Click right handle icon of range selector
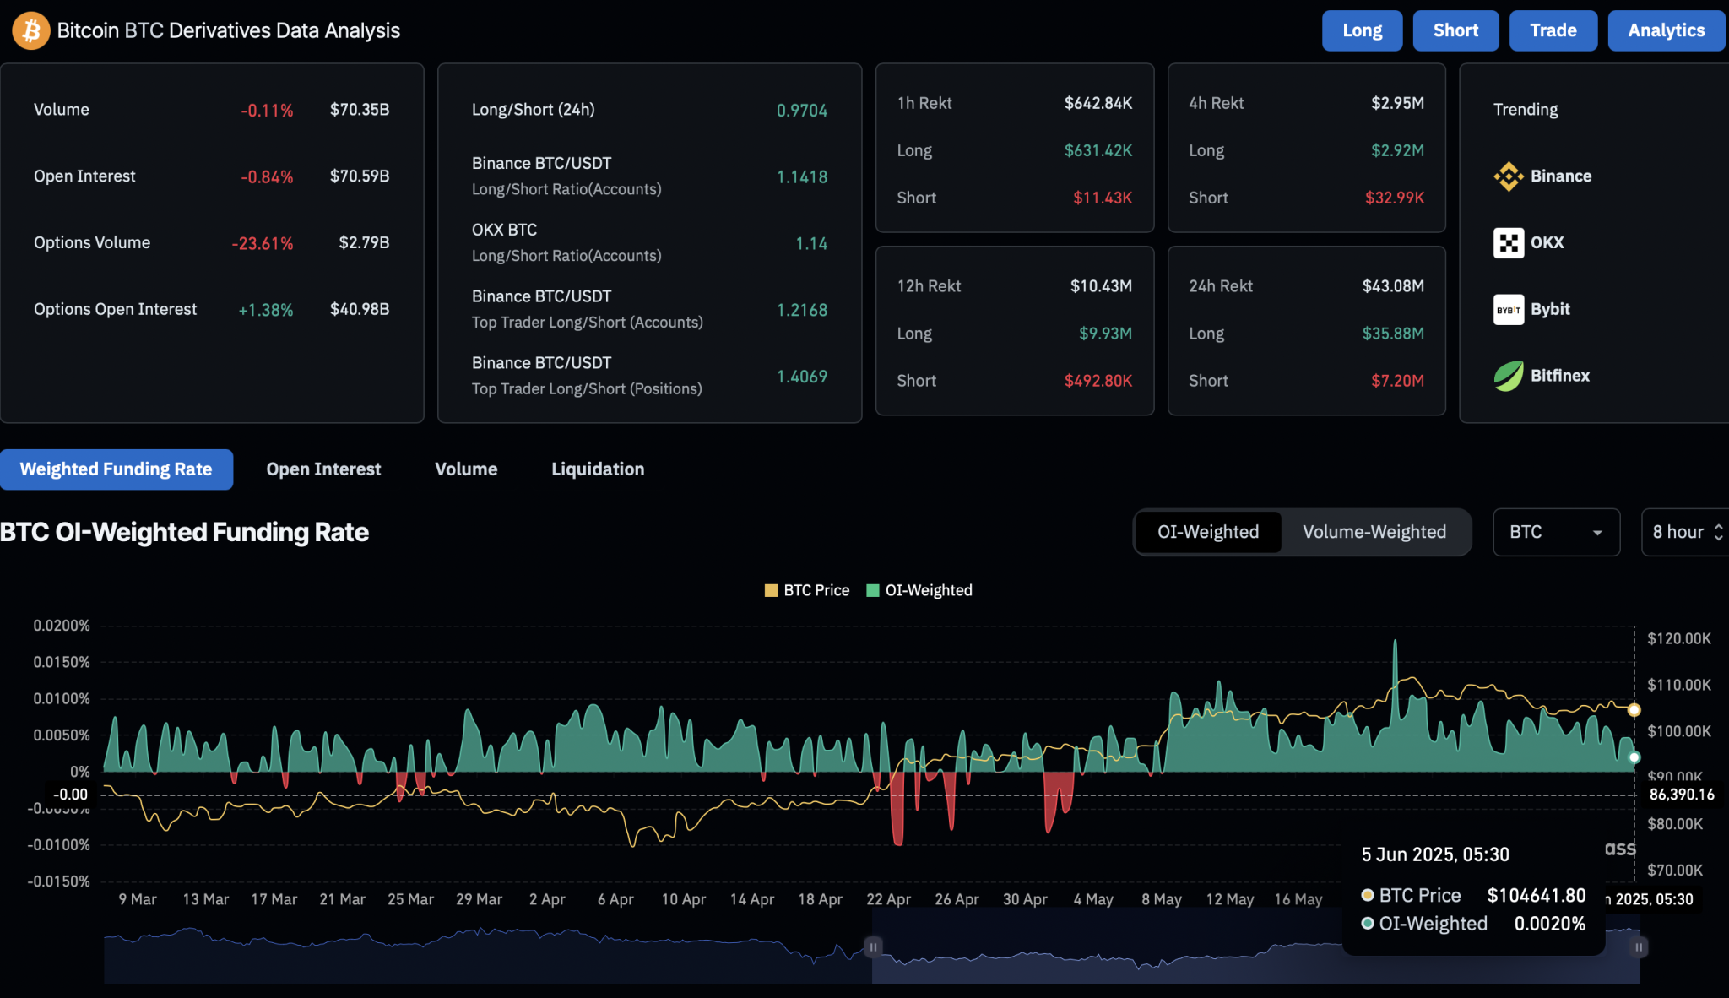The image size is (1729, 998). [x=1638, y=947]
